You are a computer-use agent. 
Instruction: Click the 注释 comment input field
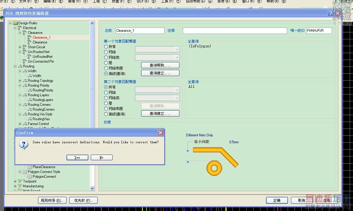tap(235, 31)
